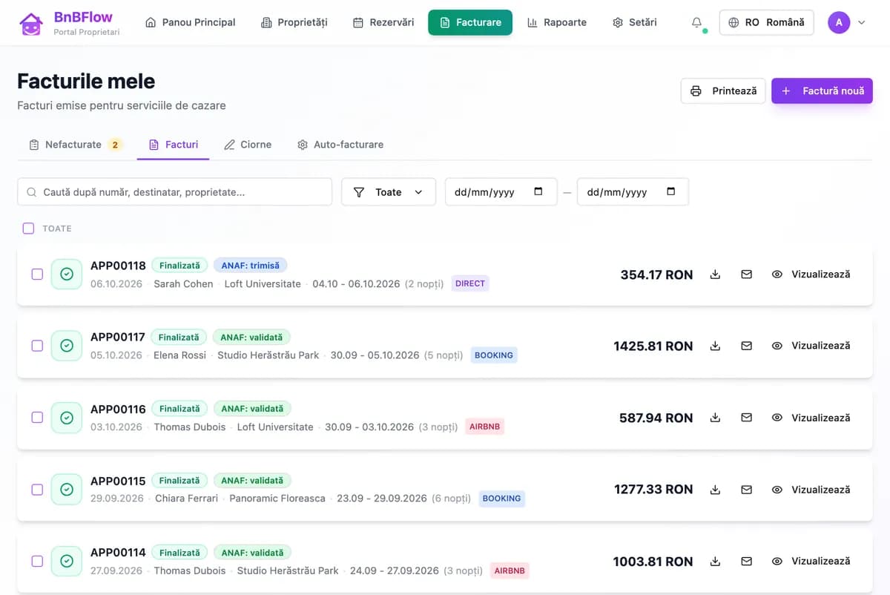
Task: Open calendar picker on end date field
Action: click(x=671, y=191)
